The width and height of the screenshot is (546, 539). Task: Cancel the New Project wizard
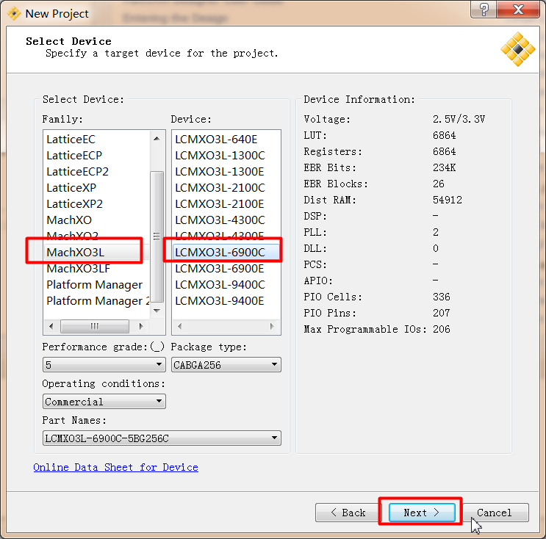[496, 513]
